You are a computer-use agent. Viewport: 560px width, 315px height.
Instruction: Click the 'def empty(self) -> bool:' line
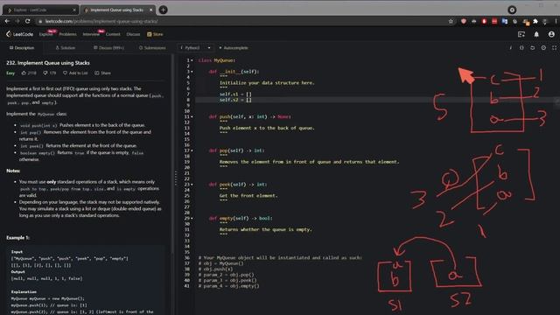coord(241,218)
